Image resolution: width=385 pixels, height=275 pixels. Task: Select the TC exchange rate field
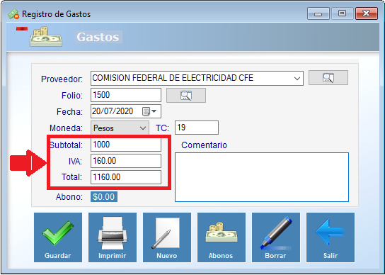coord(197,128)
